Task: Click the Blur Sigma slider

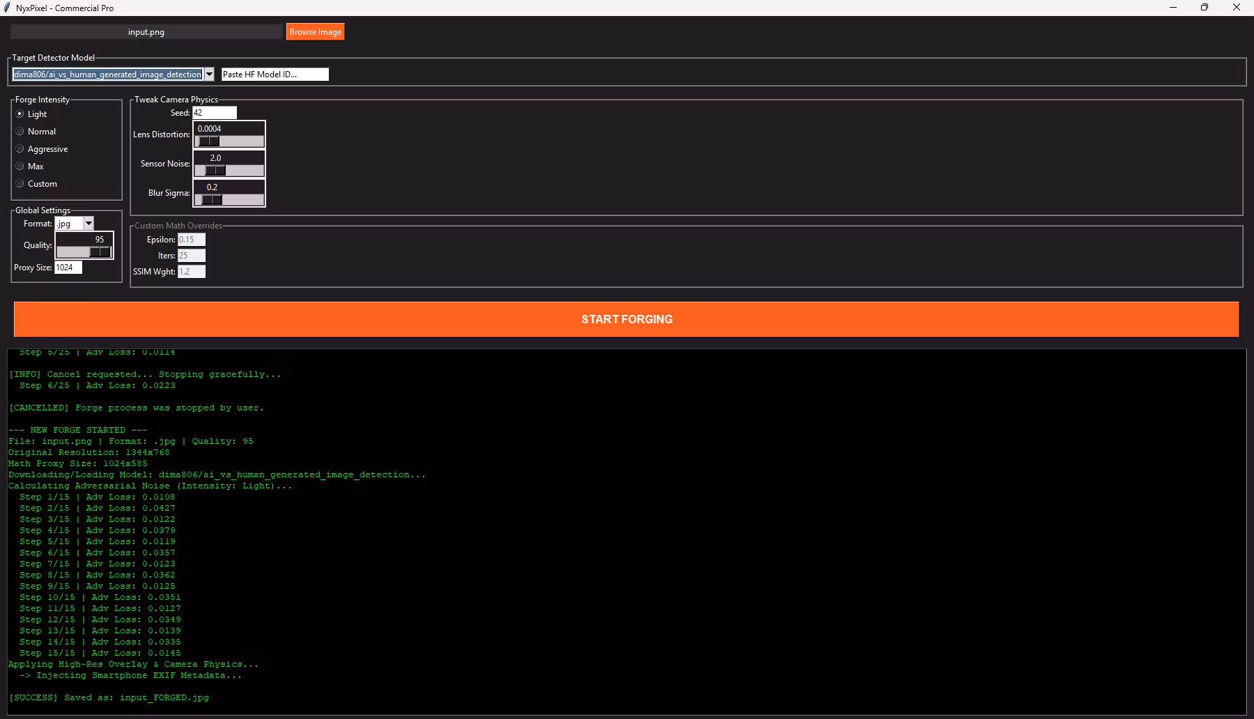Action: pos(229,200)
